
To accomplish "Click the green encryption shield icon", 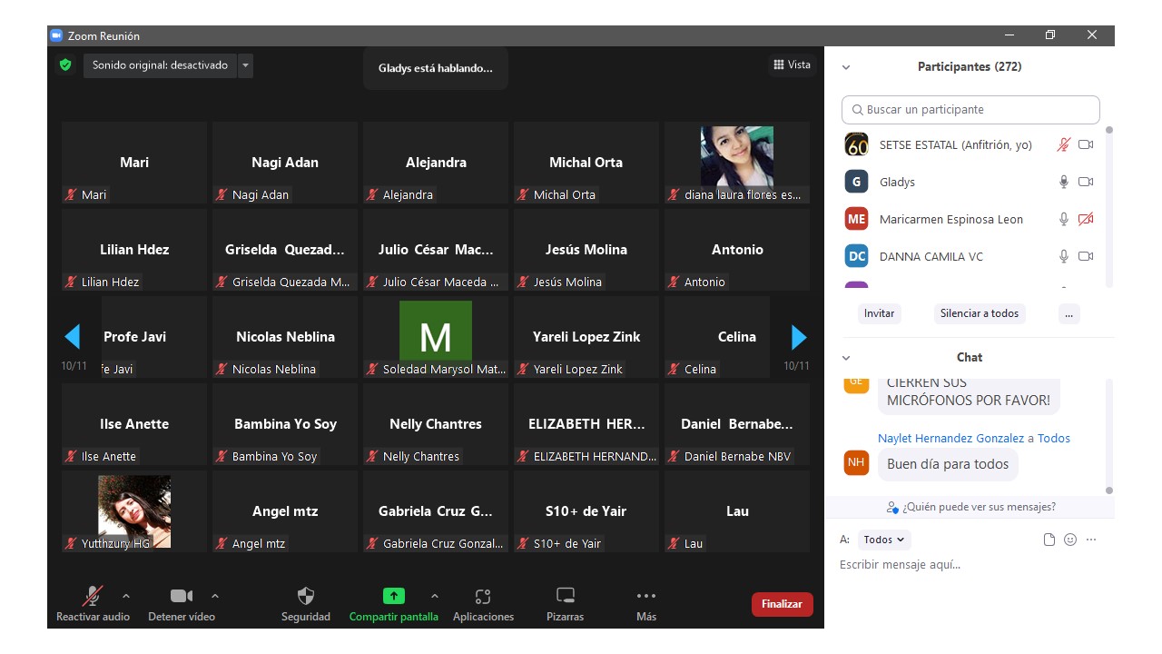I will click(65, 65).
